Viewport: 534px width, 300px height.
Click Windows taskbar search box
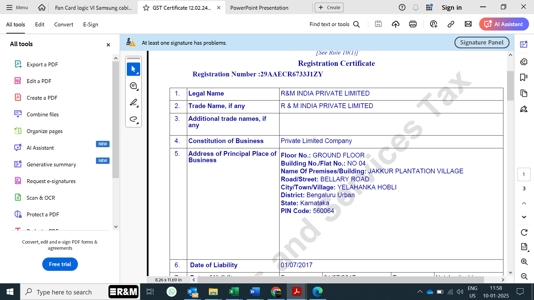80,292
